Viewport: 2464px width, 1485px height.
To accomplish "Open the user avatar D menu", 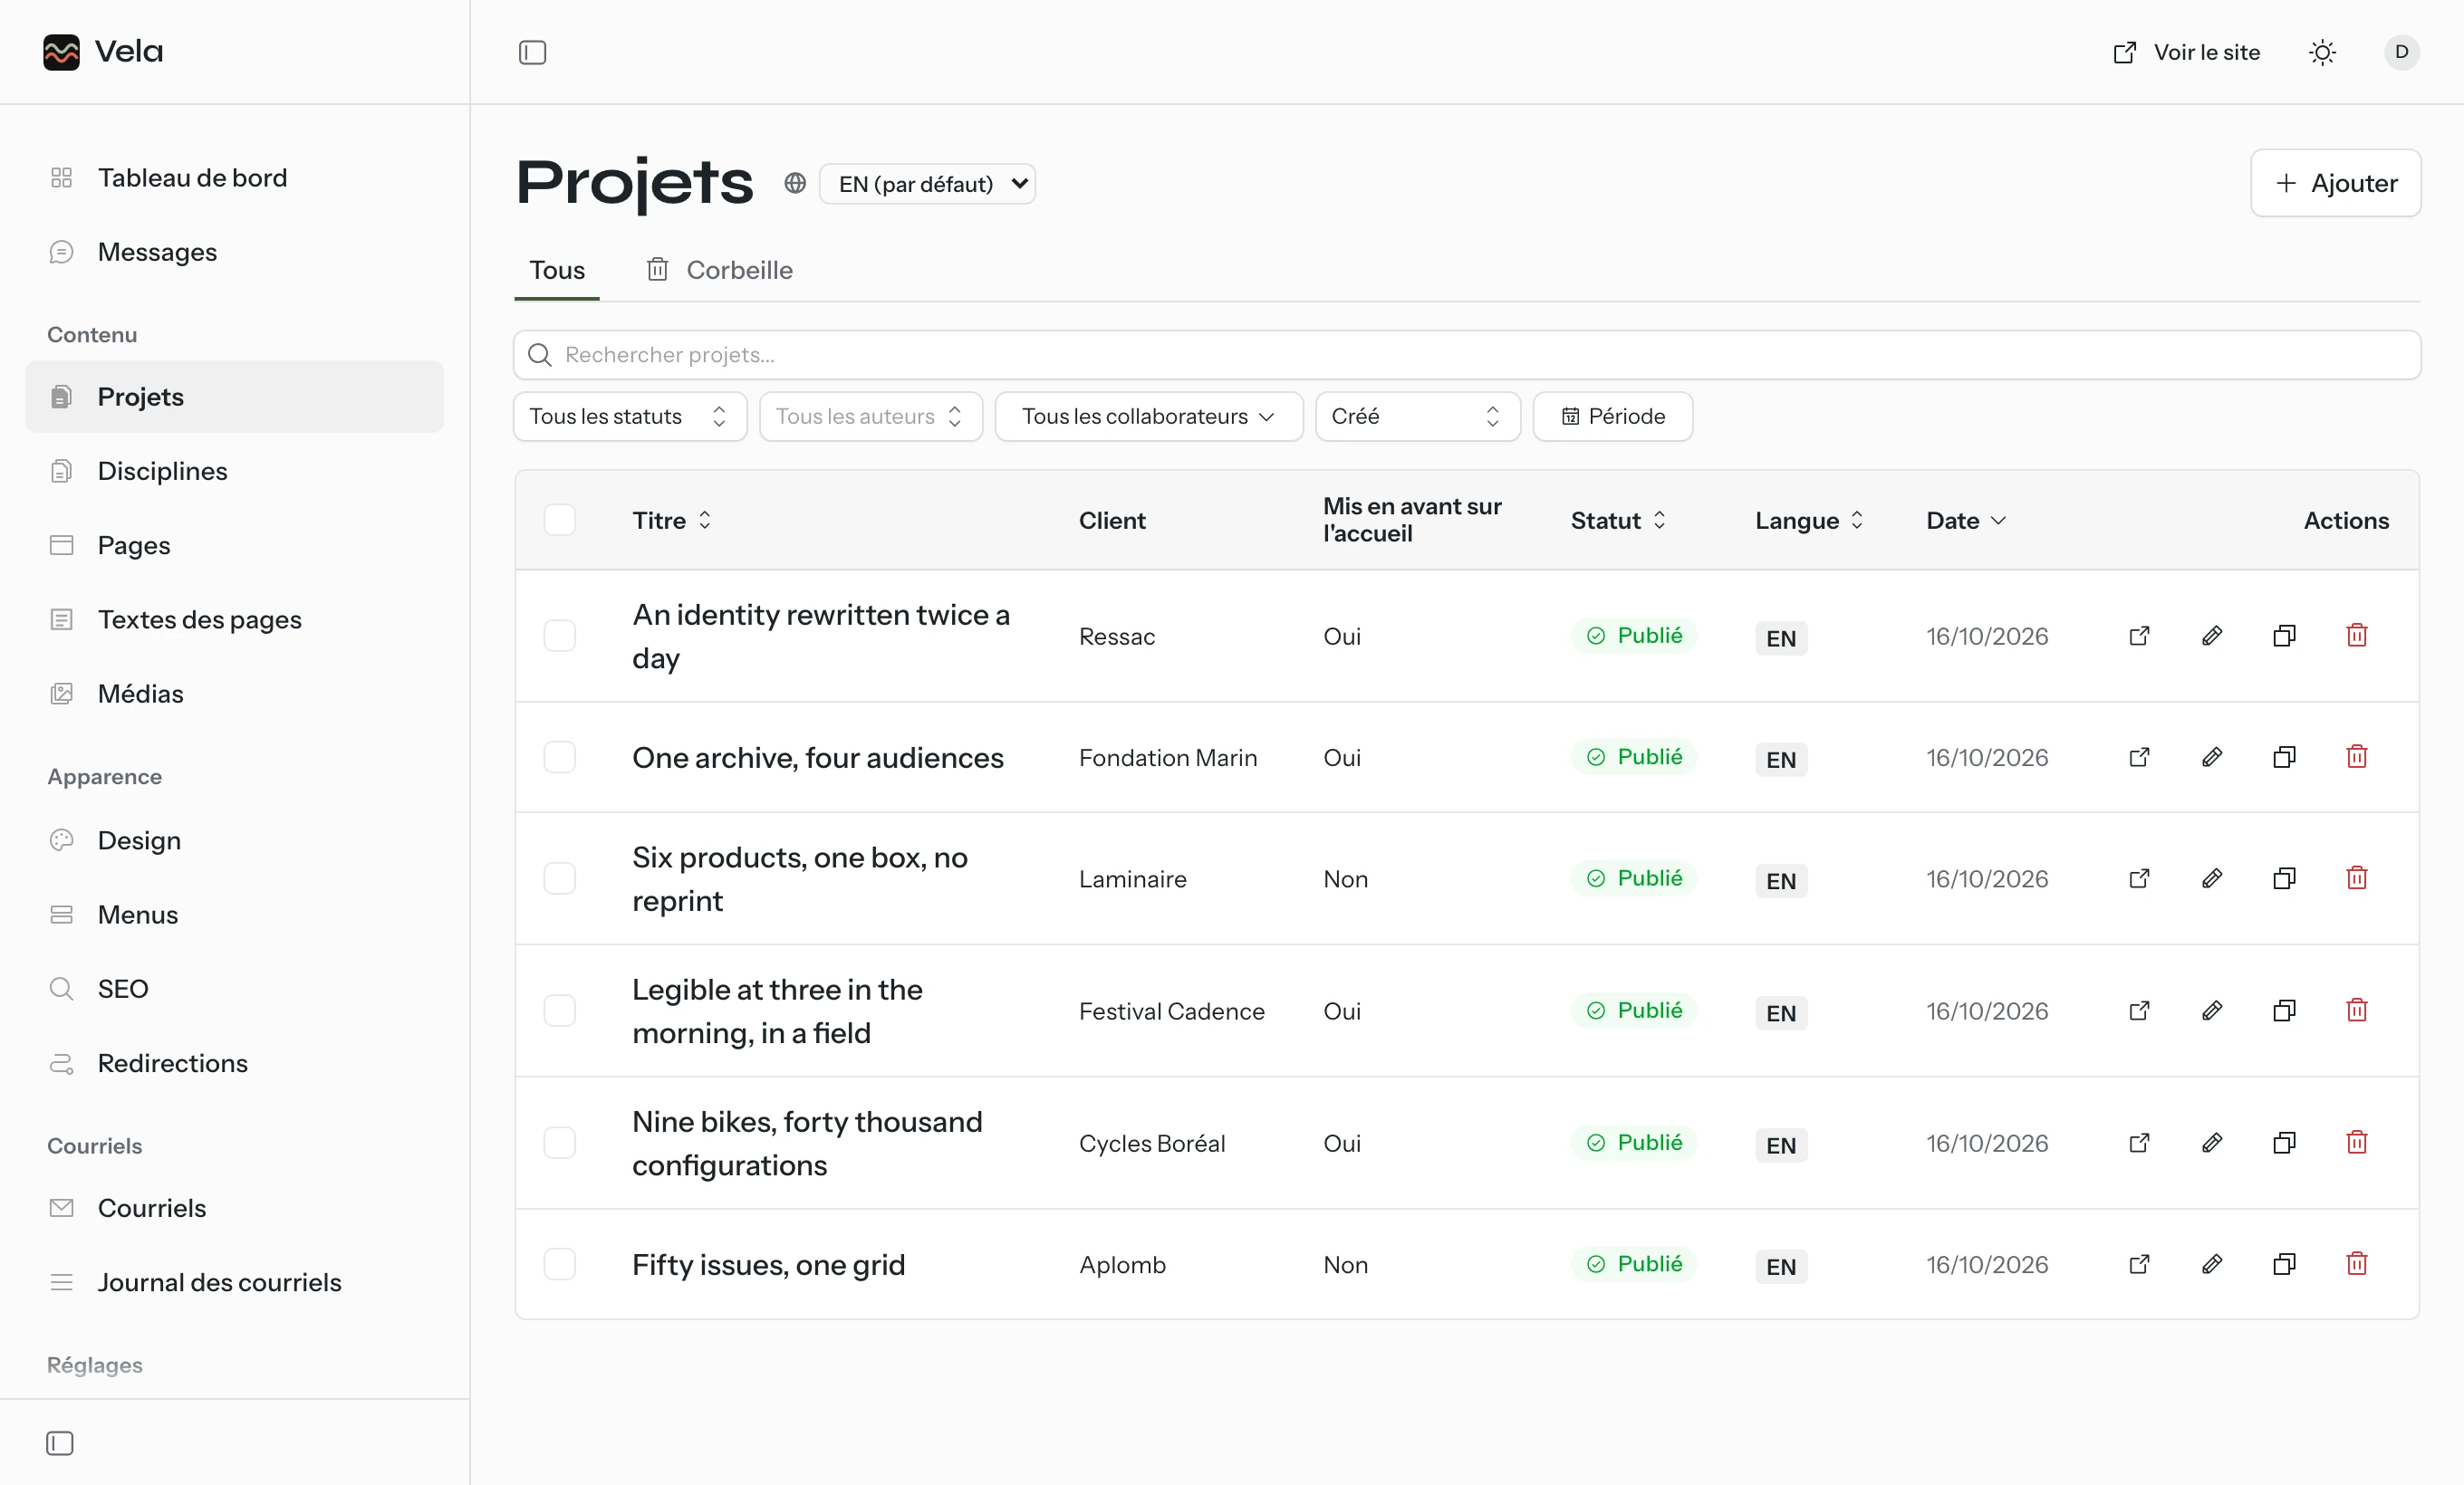I will pos(2401,52).
